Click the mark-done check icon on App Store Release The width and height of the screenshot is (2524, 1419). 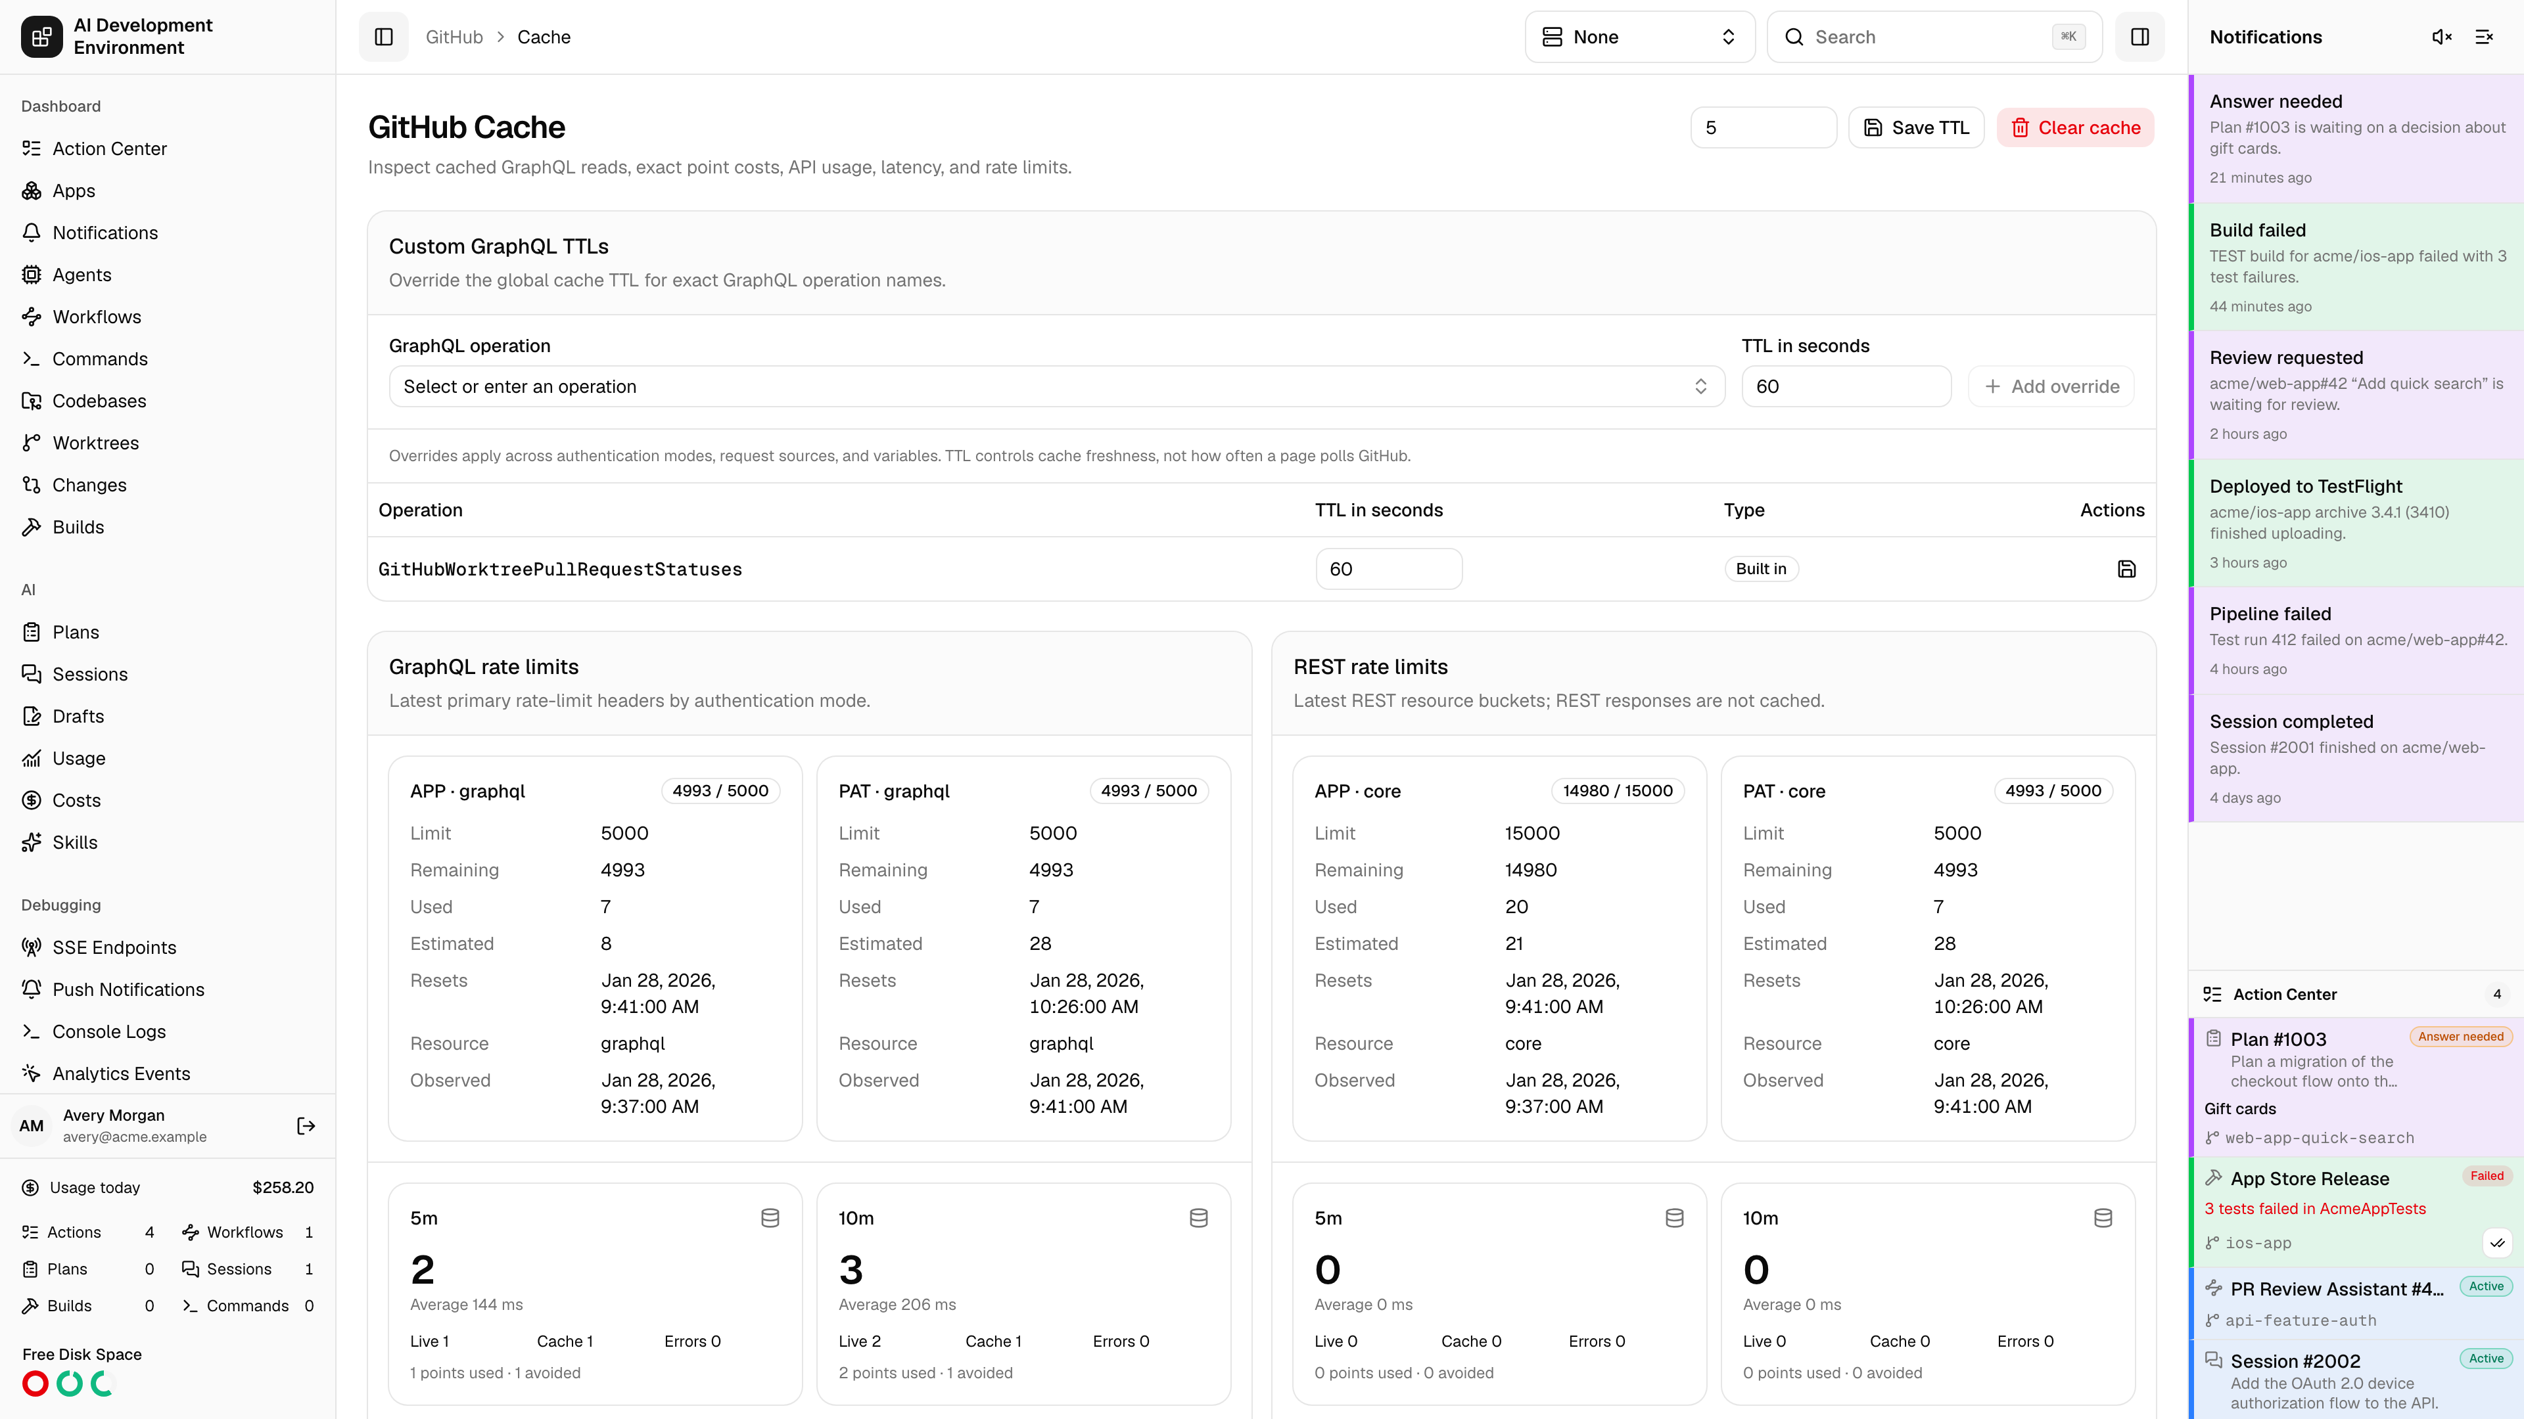(2498, 1243)
